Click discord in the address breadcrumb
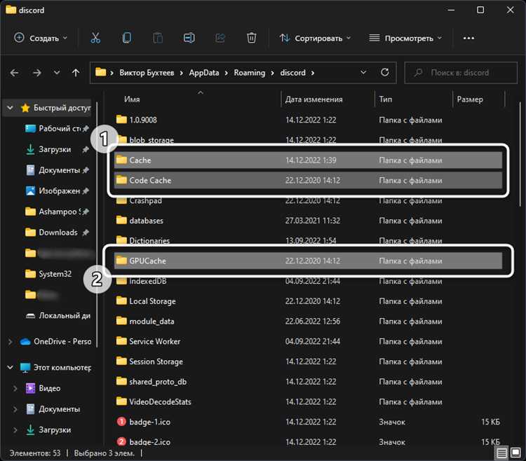The width and height of the screenshot is (526, 461). (293, 73)
